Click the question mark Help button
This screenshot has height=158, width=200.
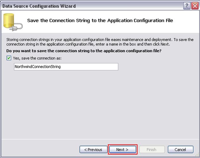click(187, 6)
